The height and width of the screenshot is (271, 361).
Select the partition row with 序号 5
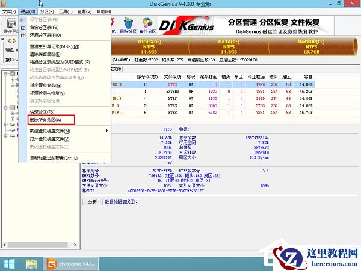213,105
